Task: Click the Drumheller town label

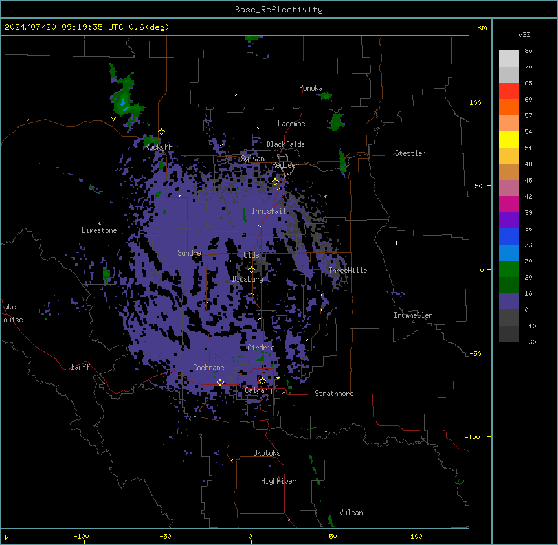Action: (413, 315)
